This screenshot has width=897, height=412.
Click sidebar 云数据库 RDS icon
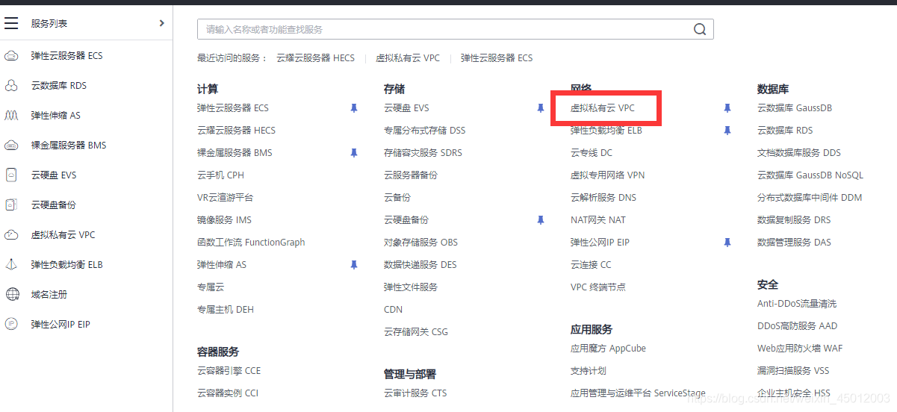[x=11, y=86]
